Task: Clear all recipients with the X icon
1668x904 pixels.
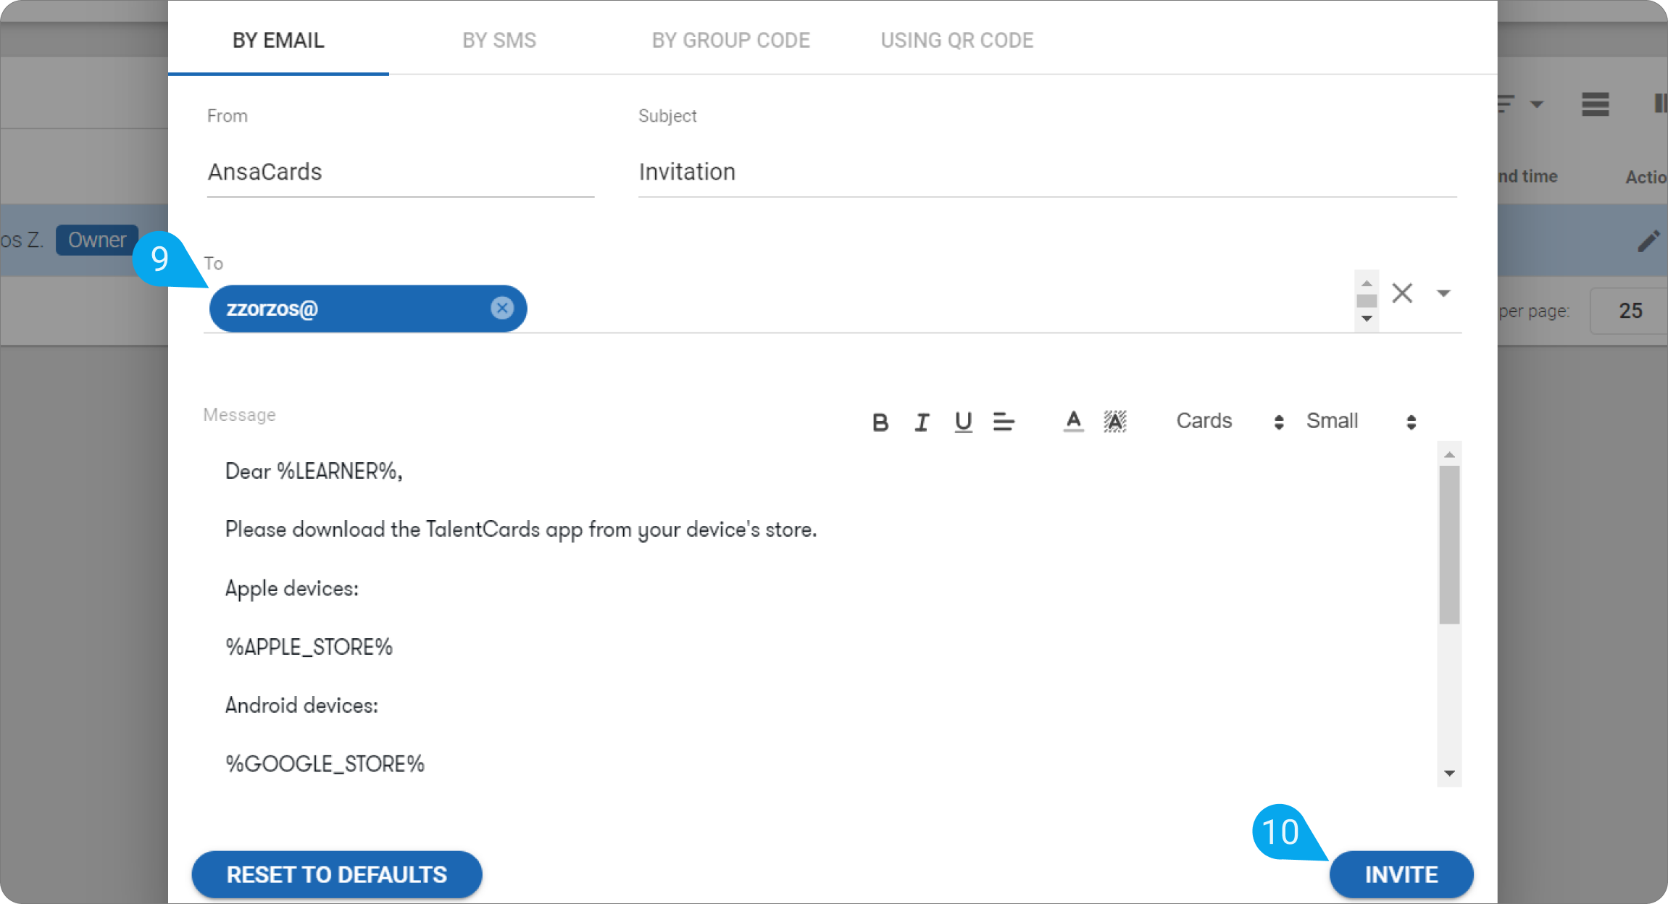Action: click(1402, 293)
